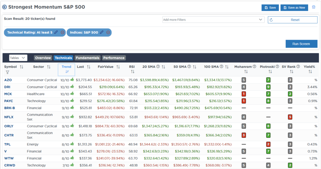321x169 pixels.
Task: Click the thumbs-up icon in NFLX row
Action: [x=72, y=117]
